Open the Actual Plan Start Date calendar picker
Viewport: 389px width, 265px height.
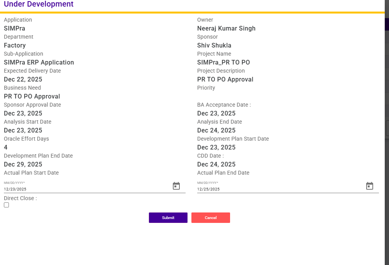pyautogui.click(x=176, y=186)
